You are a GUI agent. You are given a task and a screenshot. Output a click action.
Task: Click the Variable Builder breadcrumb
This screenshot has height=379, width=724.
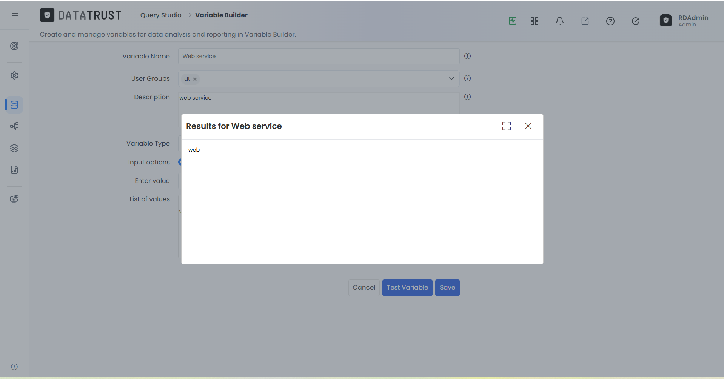221,15
